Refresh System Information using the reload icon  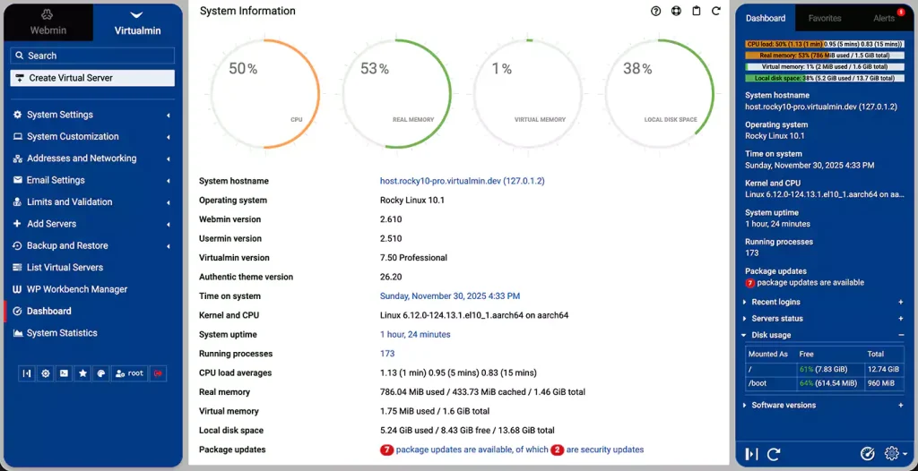coord(715,12)
